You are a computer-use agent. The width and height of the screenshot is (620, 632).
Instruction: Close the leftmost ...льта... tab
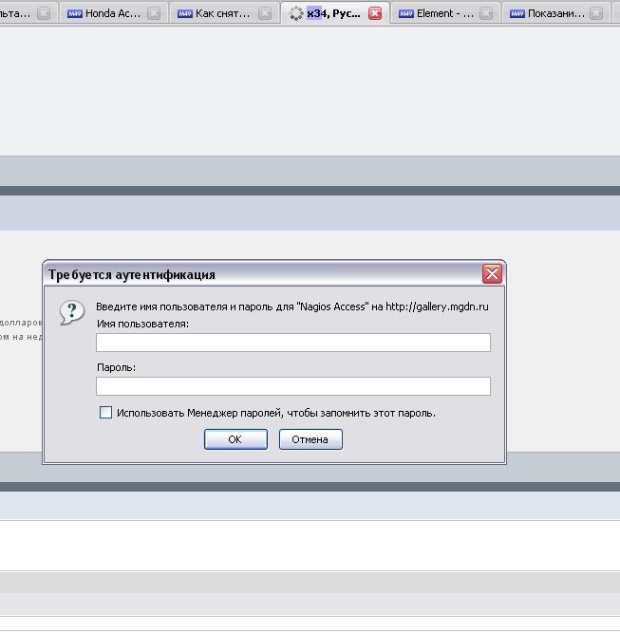pyautogui.click(x=44, y=13)
